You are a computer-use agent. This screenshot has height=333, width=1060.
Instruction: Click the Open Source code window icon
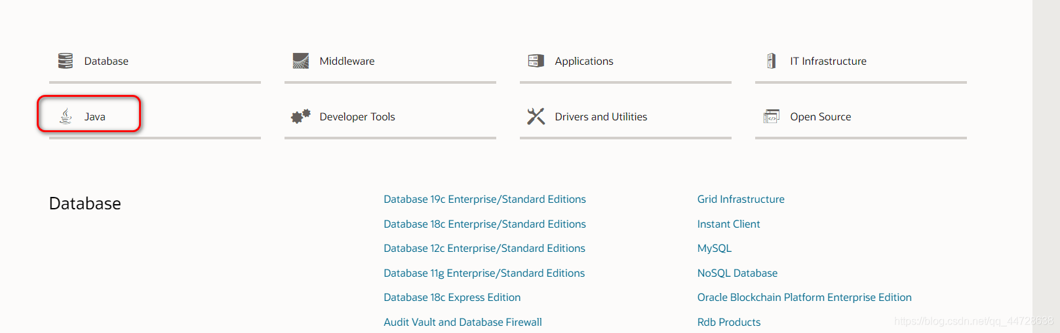pyautogui.click(x=772, y=116)
